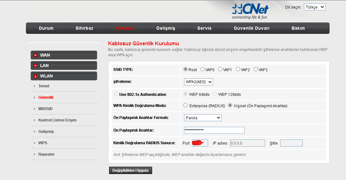The image size is (346, 180).
Task: Go to MBSSID sidebar link
Action: click(x=46, y=109)
